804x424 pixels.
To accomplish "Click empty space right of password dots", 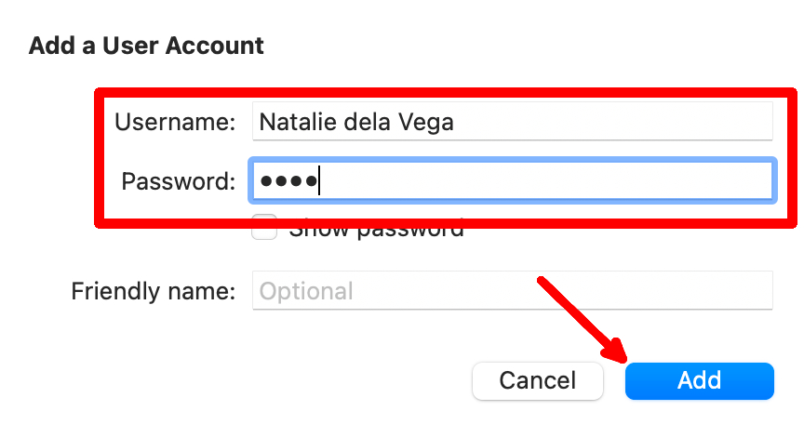I will (558, 180).
